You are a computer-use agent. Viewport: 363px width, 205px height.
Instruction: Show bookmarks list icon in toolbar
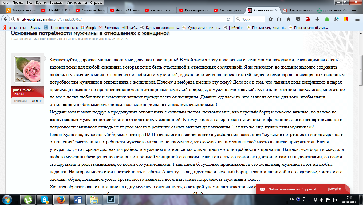(x=279, y=19)
